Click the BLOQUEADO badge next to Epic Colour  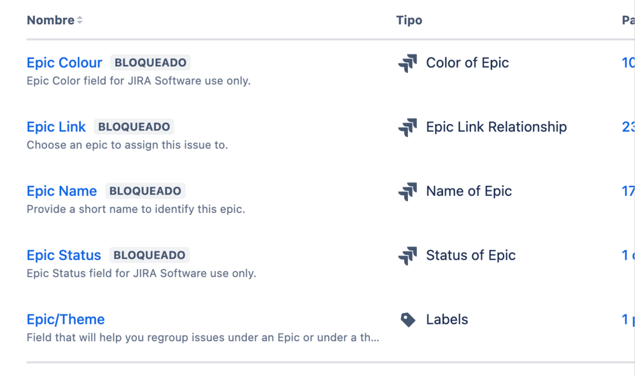coord(150,63)
